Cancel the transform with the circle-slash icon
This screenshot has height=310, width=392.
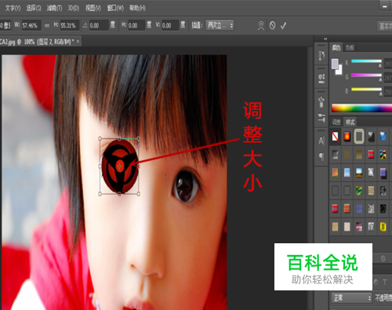(272, 25)
